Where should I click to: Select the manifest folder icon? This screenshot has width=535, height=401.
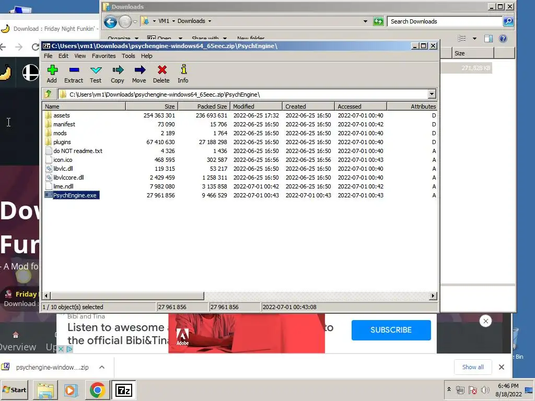tap(48, 124)
